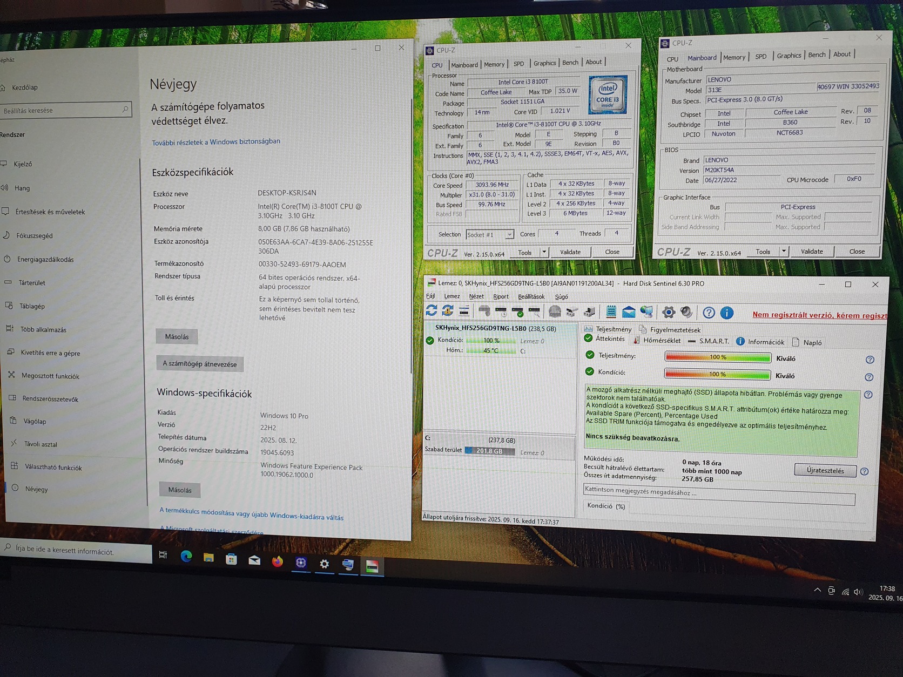Click the A számítógép átnevezése button

point(200,364)
